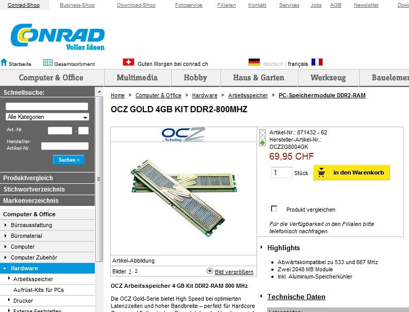This screenshot has width=409, height=312.
Task: Open the Bauelemente tab
Action: (384, 78)
